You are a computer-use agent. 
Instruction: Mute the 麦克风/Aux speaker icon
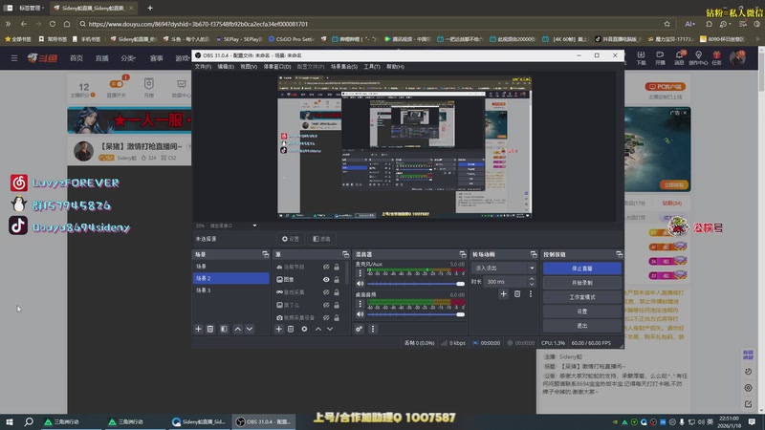point(361,284)
